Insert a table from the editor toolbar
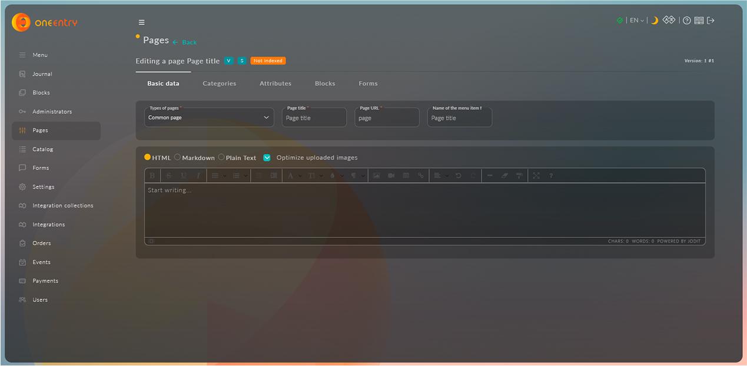This screenshot has height=366, width=747. click(406, 176)
